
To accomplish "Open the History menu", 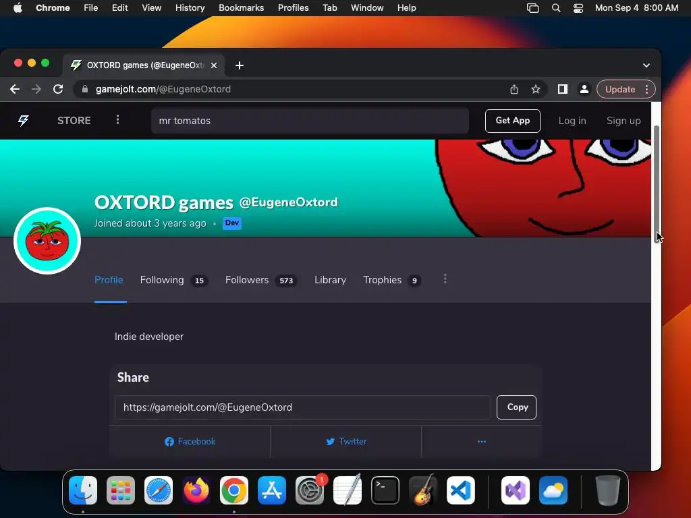I will (190, 7).
